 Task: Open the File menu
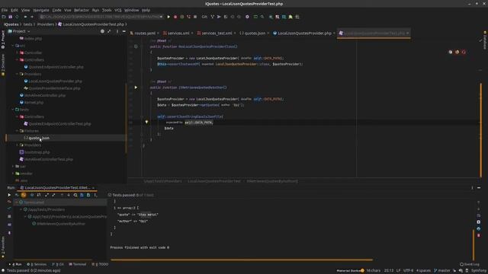(x=5, y=10)
